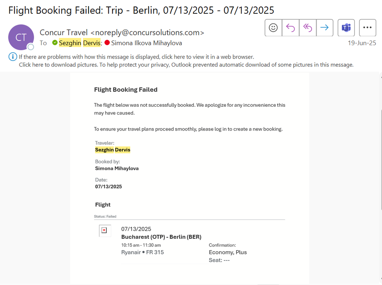The image size is (382, 285).
Task: Open the three-dot more actions menu
Action: click(x=367, y=28)
